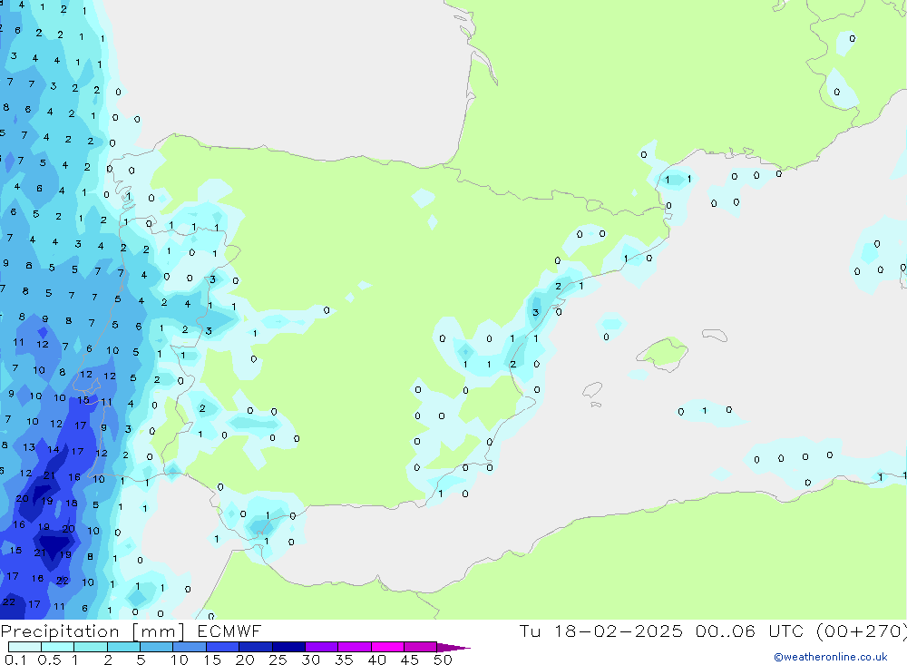
Task: Click the 'Precipitation [mm]' title text
Action: pyautogui.click(x=93, y=631)
